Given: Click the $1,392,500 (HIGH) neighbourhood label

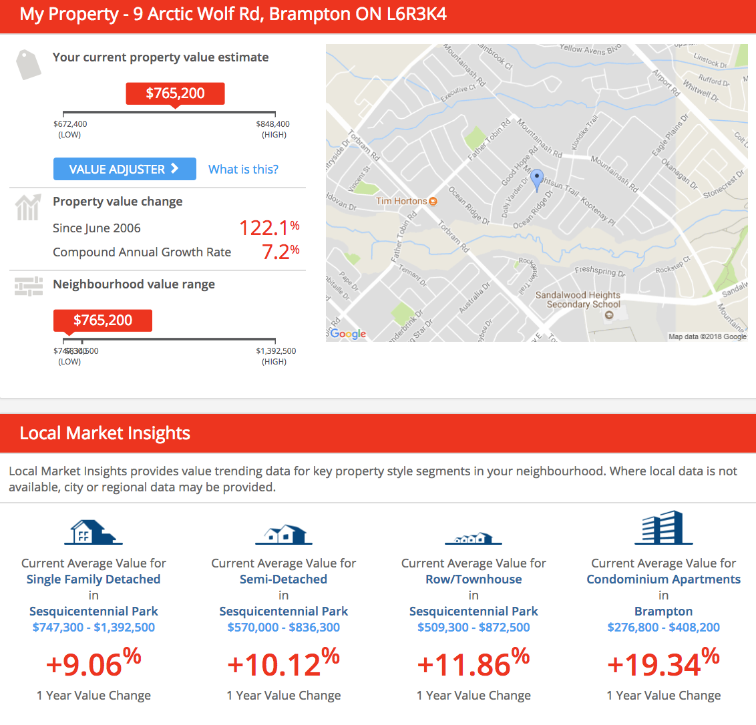Looking at the screenshot, I should click(275, 356).
